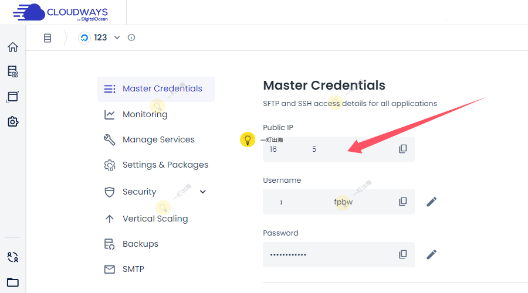The height and width of the screenshot is (293, 528).
Task: Edit the Password with pencil icon
Action: coord(431,254)
